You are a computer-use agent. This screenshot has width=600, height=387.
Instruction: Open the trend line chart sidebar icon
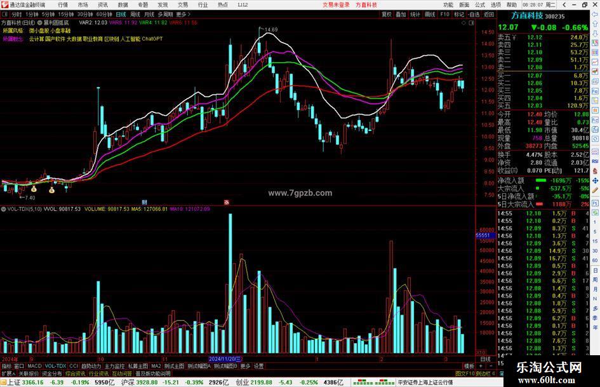(595, 62)
